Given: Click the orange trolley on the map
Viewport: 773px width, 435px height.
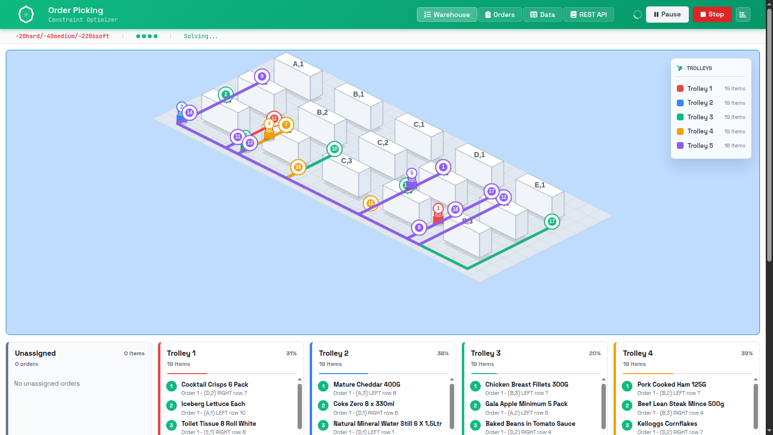Looking at the screenshot, I should (269, 134).
